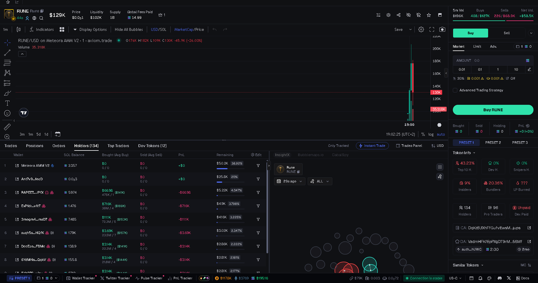538x283 pixels.
Task: Open the ALL filter dropdown in InsightX
Action: 320,181
